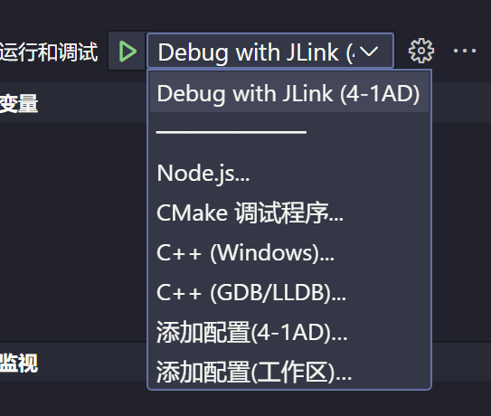Start debugging with the green play icon

click(127, 52)
